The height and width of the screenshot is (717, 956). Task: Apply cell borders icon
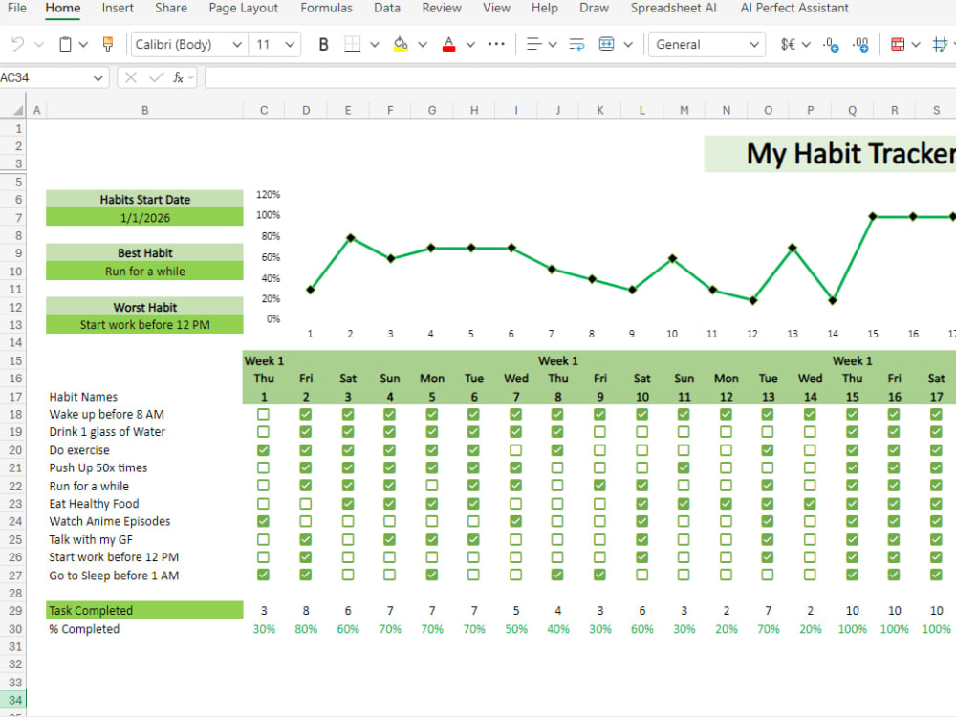coord(353,44)
